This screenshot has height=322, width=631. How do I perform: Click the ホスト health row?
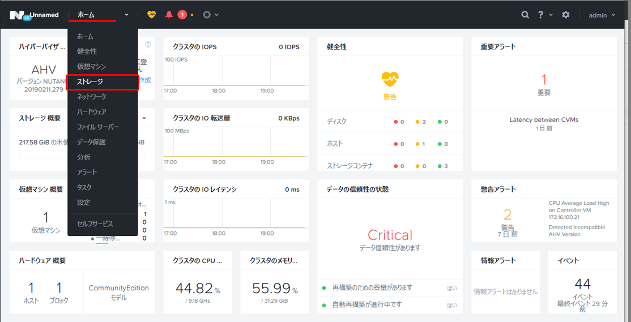click(x=390, y=144)
